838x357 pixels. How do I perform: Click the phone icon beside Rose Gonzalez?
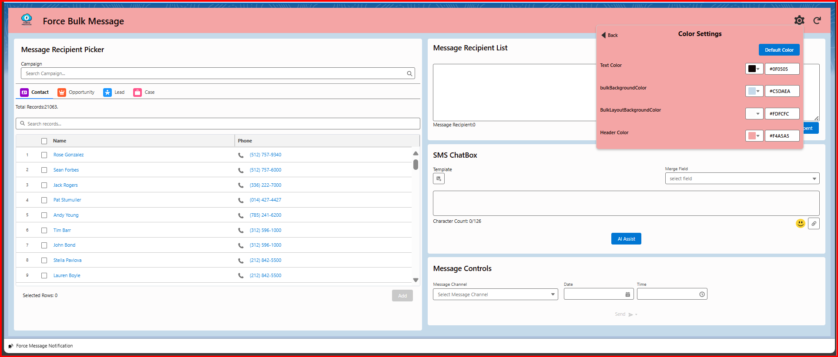(x=241, y=155)
